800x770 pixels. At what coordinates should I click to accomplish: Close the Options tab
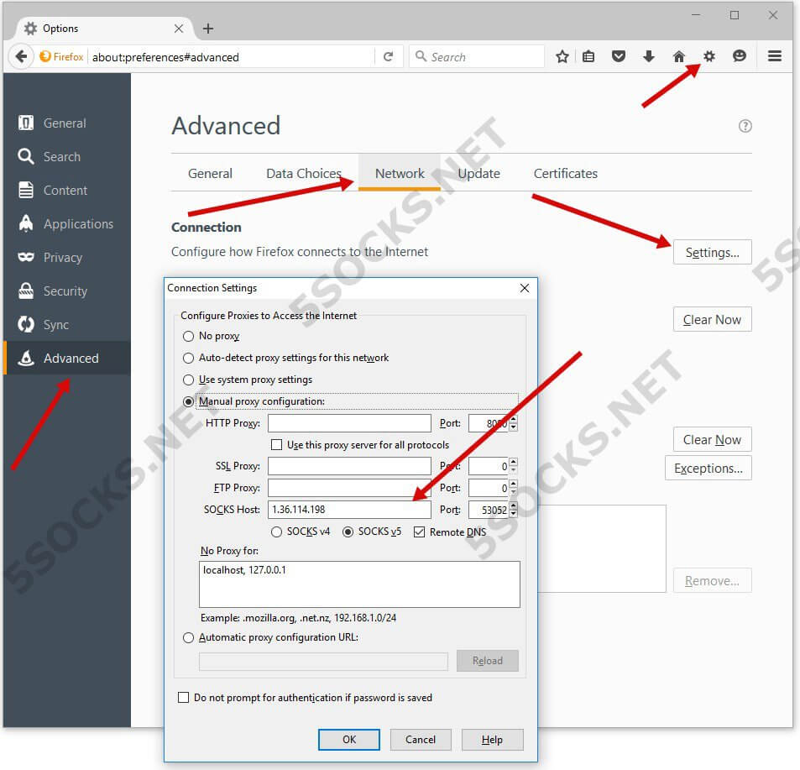[179, 29]
